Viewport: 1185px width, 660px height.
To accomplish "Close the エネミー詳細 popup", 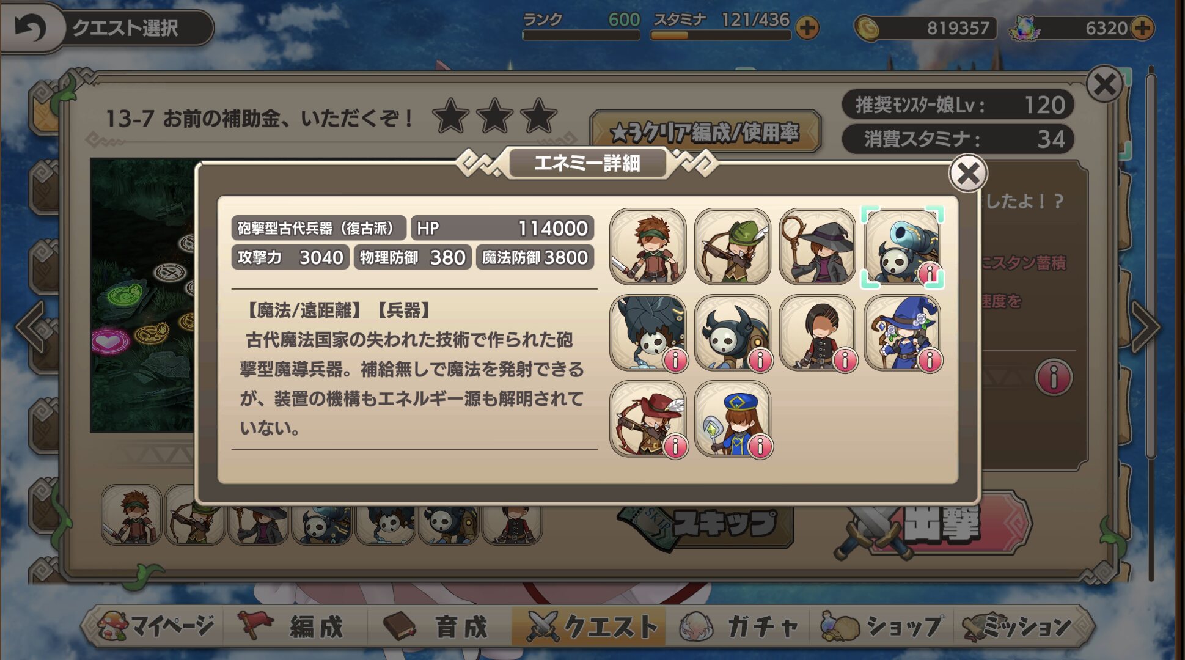I will [968, 174].
